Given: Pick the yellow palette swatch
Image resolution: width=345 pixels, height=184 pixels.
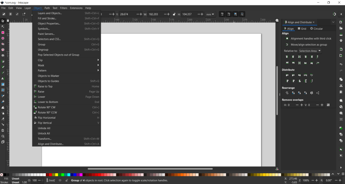Looking at the screenshot, I should (57, 175).
